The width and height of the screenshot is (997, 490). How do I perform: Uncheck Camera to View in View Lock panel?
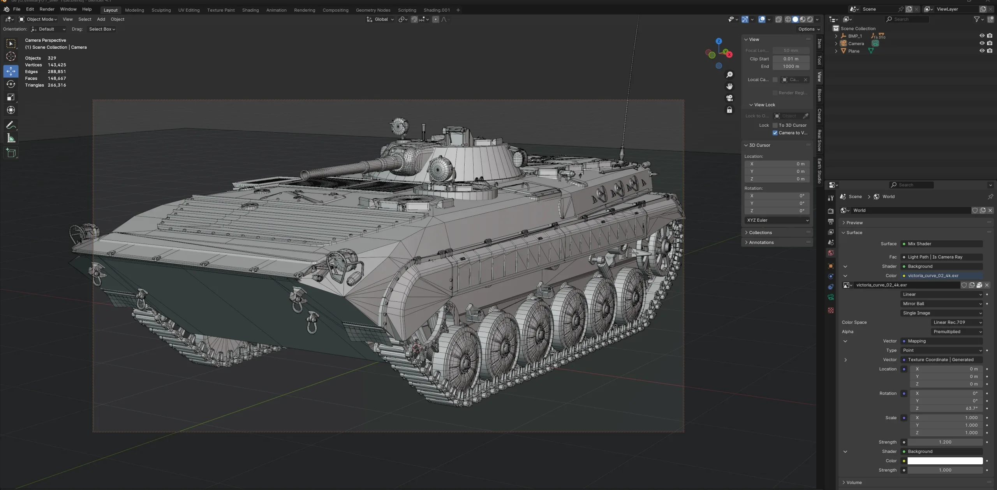775,133
